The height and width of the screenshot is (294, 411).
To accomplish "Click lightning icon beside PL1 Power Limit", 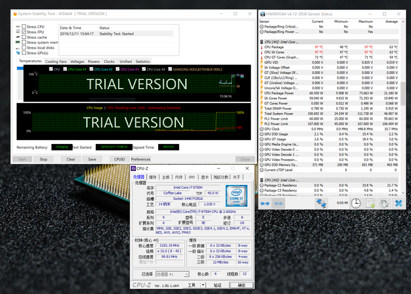I will [262, 119].
